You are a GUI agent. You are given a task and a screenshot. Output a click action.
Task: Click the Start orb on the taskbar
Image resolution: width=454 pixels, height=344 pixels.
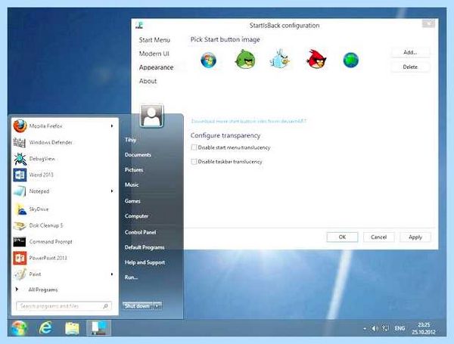[19, 328]
